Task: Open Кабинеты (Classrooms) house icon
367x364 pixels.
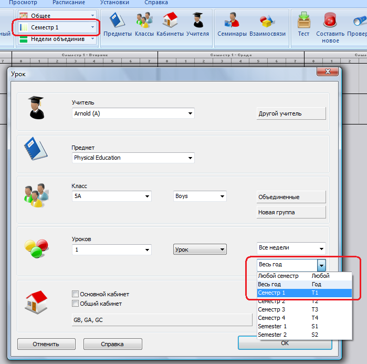Action: pyautogui.click(x=170, y=24)
